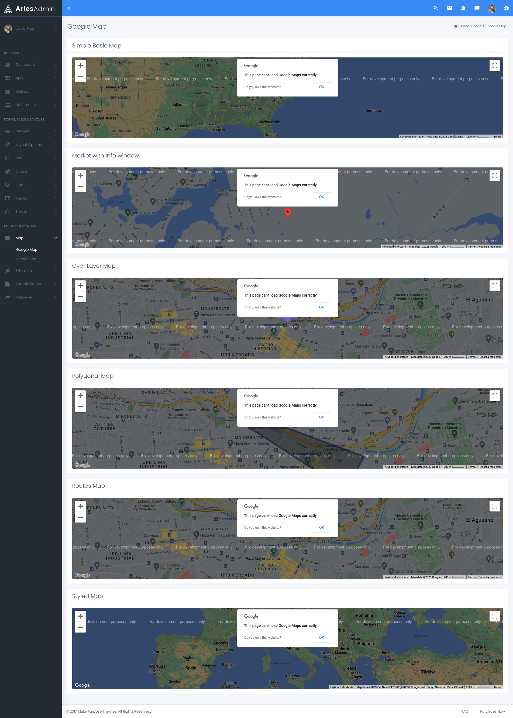Open settings gear icon in header
This screenshot has width=513, height=718.
[x=506, y=8]
